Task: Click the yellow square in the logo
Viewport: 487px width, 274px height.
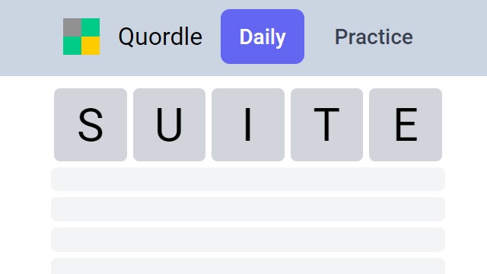Action: click(91, 46)
